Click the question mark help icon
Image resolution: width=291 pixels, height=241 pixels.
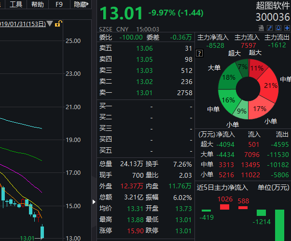(199, 54)
